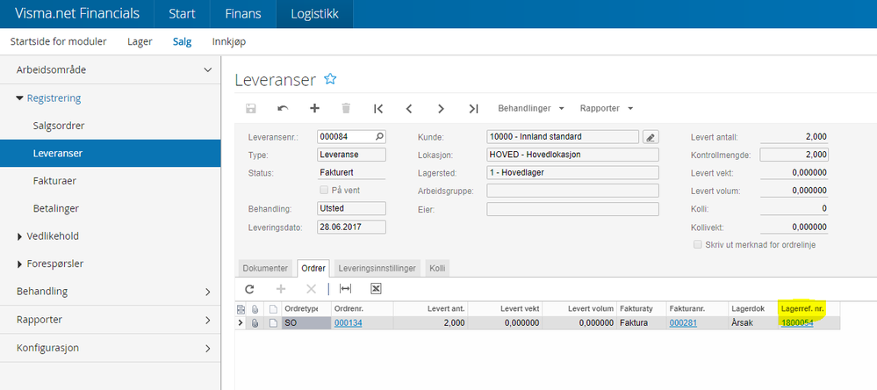Click the Save disk icon in toolbar

click(x=251, y=109)
